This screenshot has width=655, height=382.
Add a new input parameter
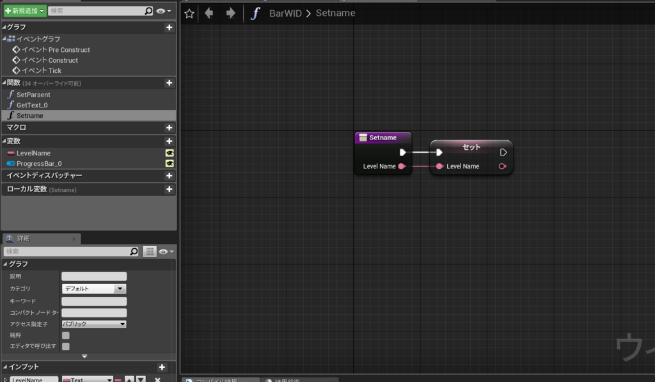tap(162, 367)
